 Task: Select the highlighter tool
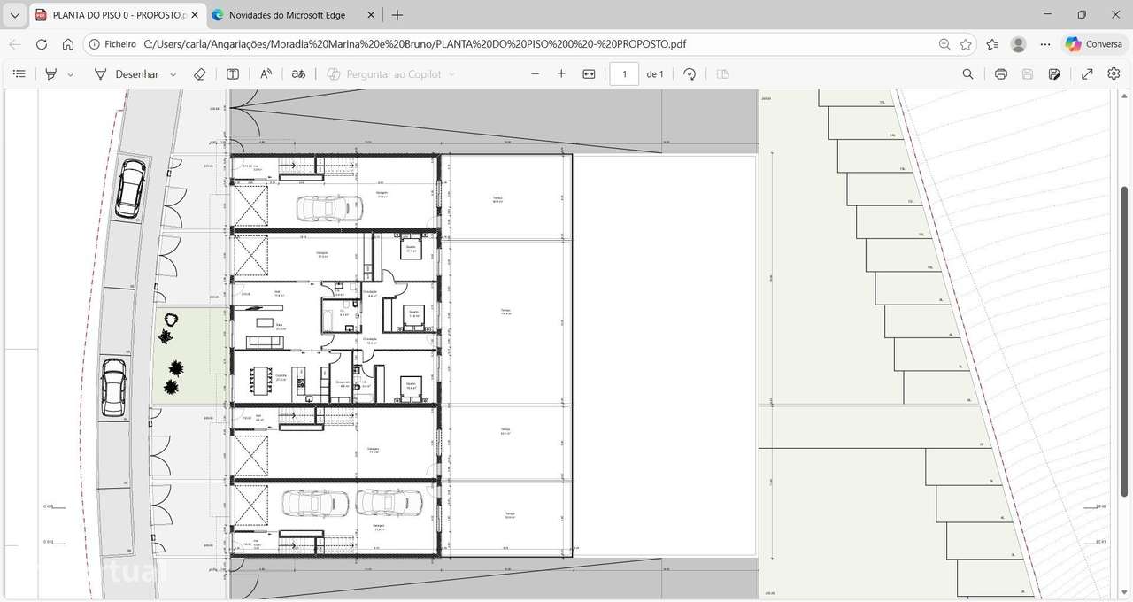coord(51,74)
